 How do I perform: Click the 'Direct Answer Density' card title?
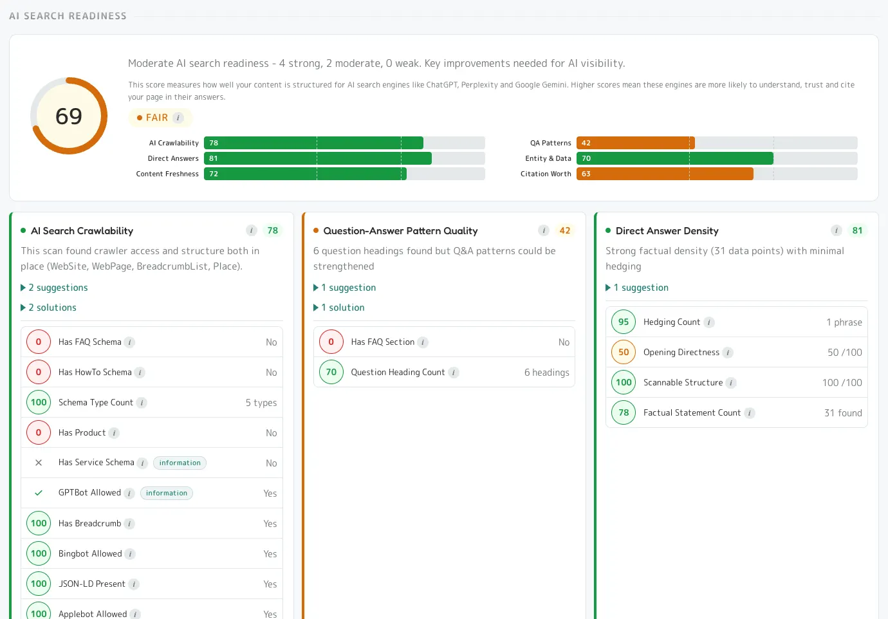667,231
